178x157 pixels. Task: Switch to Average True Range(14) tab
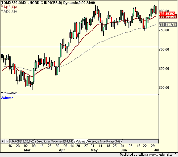coord(104,141)
